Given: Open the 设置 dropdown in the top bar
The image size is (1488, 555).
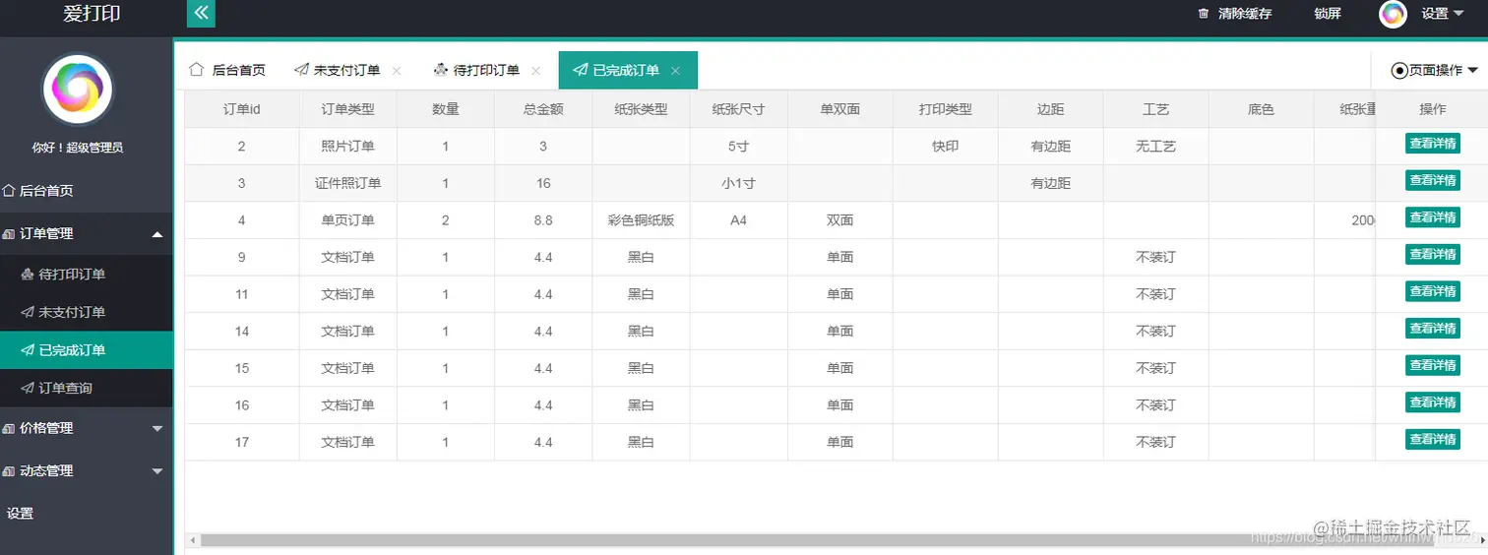Looking at the screenshot, I should (x=1443, y=14).
